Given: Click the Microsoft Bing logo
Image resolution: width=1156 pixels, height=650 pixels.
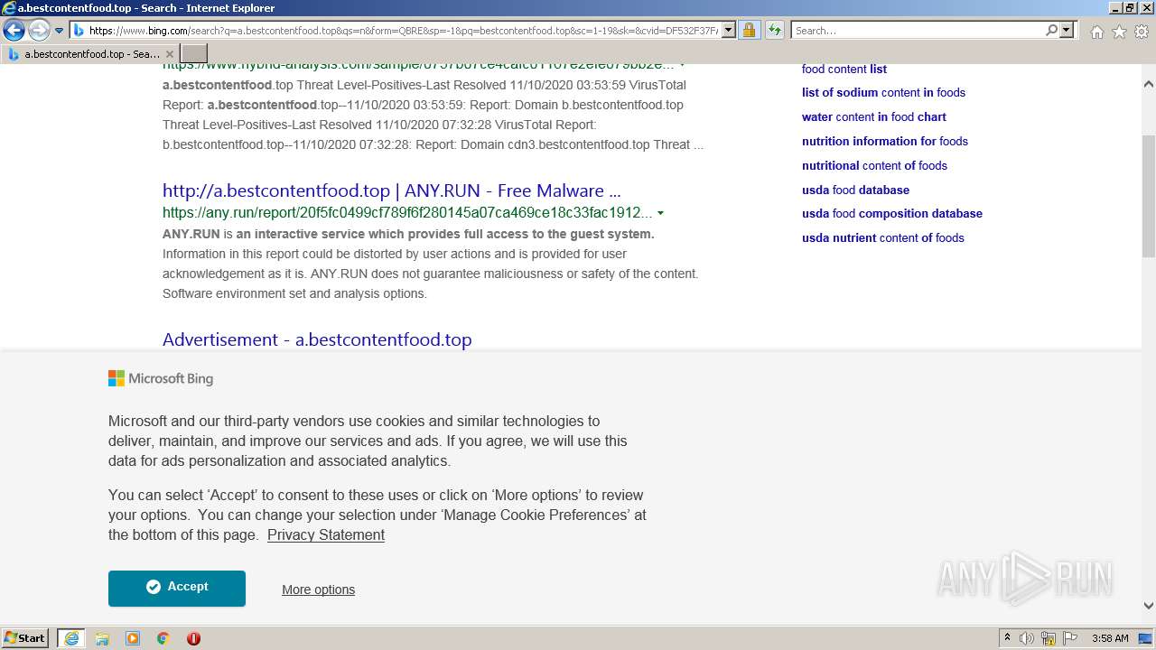Looking at the screenshot, I should pos(161,378).
